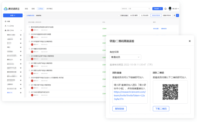Click the 复制链接 button
This screenshot has height=122, width=197.
pos(119,109)
